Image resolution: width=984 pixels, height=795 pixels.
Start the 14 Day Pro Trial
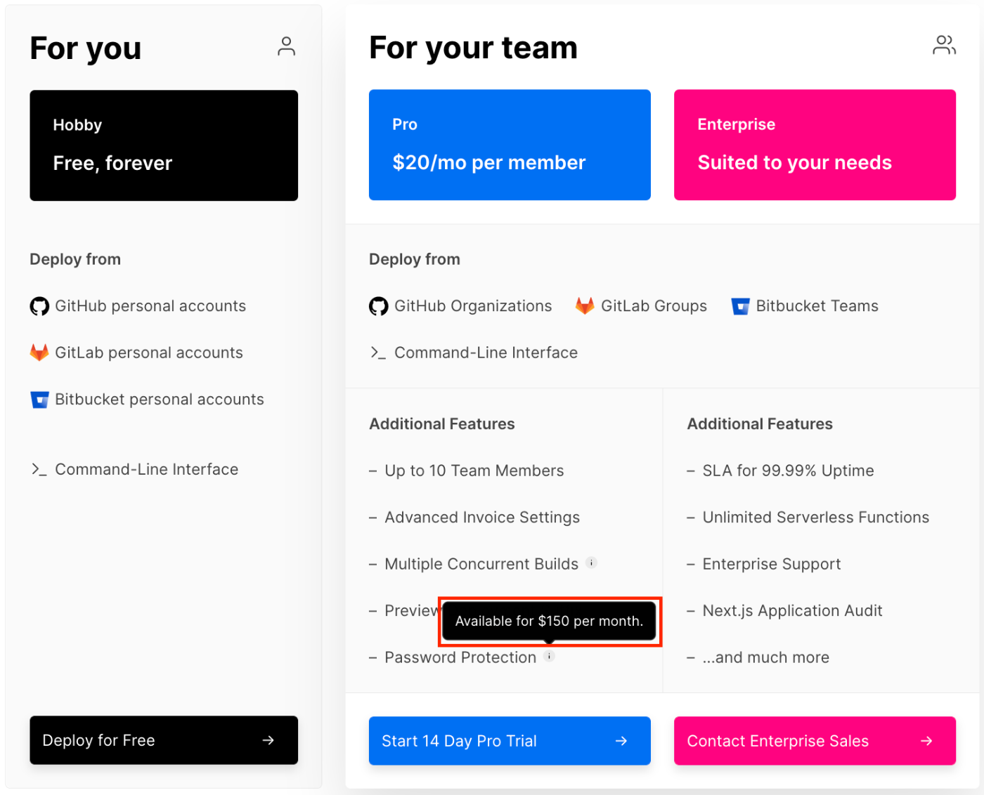click(510, 741)
